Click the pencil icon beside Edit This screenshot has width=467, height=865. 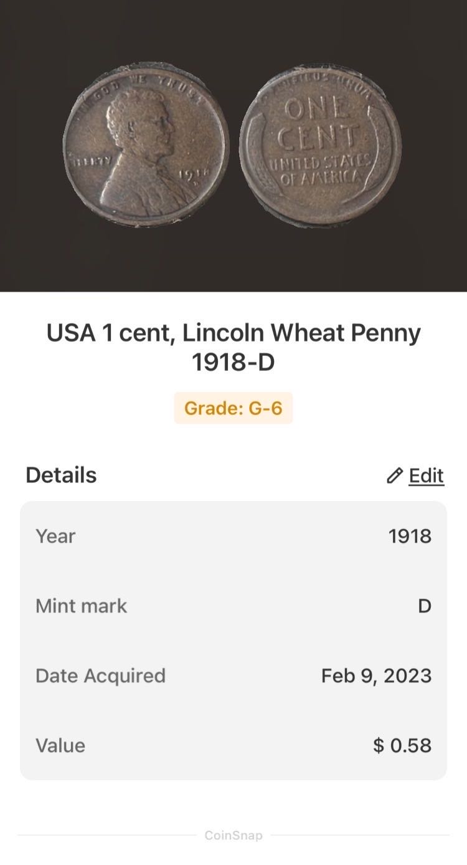[394, 476]
